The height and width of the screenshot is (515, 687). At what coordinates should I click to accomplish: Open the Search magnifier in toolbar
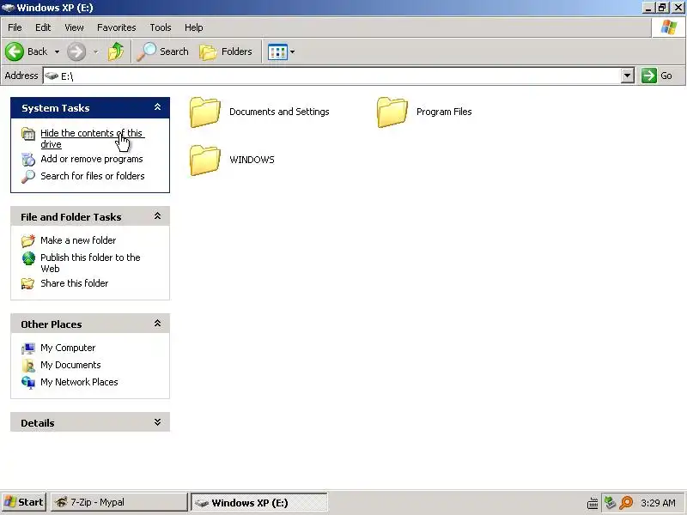[x=146, y=51]
